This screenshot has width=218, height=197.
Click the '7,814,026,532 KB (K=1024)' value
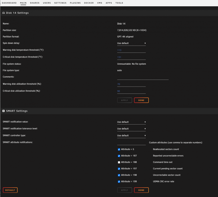coord(132,30)
